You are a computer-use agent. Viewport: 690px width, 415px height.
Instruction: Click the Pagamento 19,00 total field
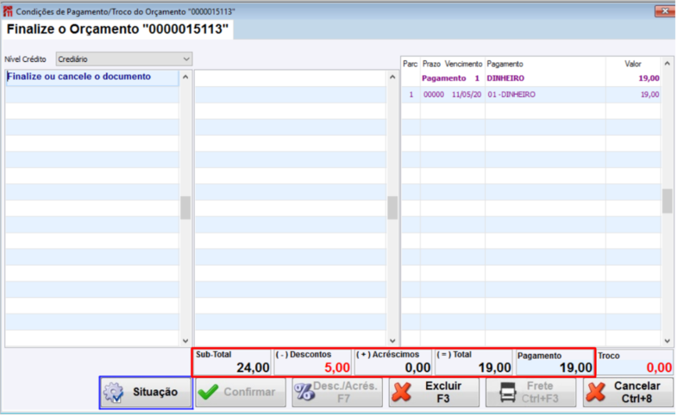click(x=555, y=362)
